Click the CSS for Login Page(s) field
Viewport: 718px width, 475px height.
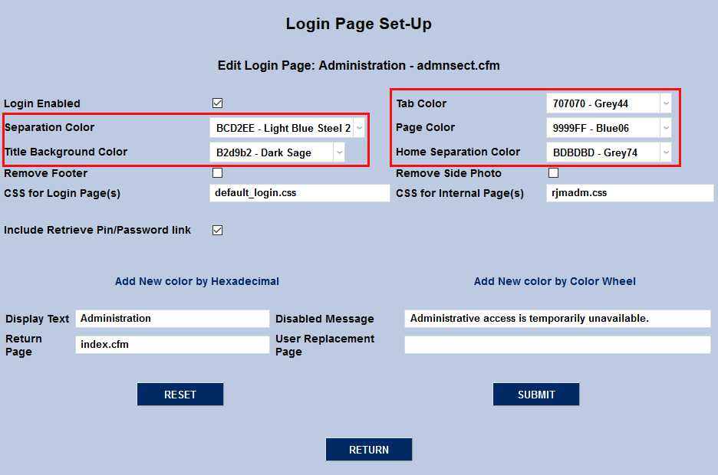tap(299, 192)
